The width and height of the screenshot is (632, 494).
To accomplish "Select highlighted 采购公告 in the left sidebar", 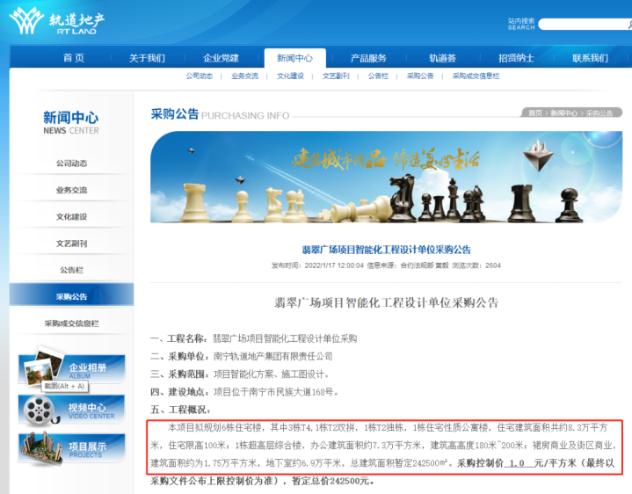I will pos(71,296).
